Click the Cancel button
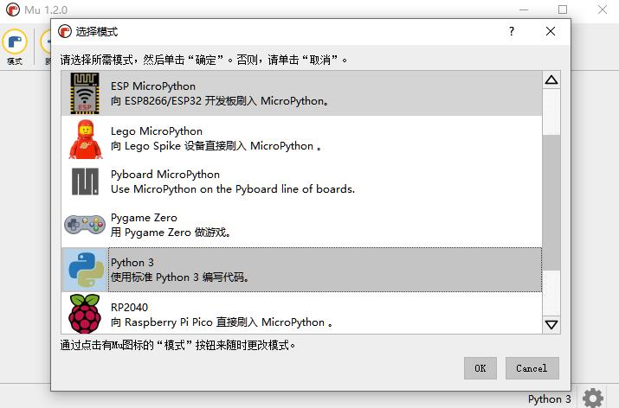The width and height of the screenshot is (619, 408). click(x=532, y=368)
